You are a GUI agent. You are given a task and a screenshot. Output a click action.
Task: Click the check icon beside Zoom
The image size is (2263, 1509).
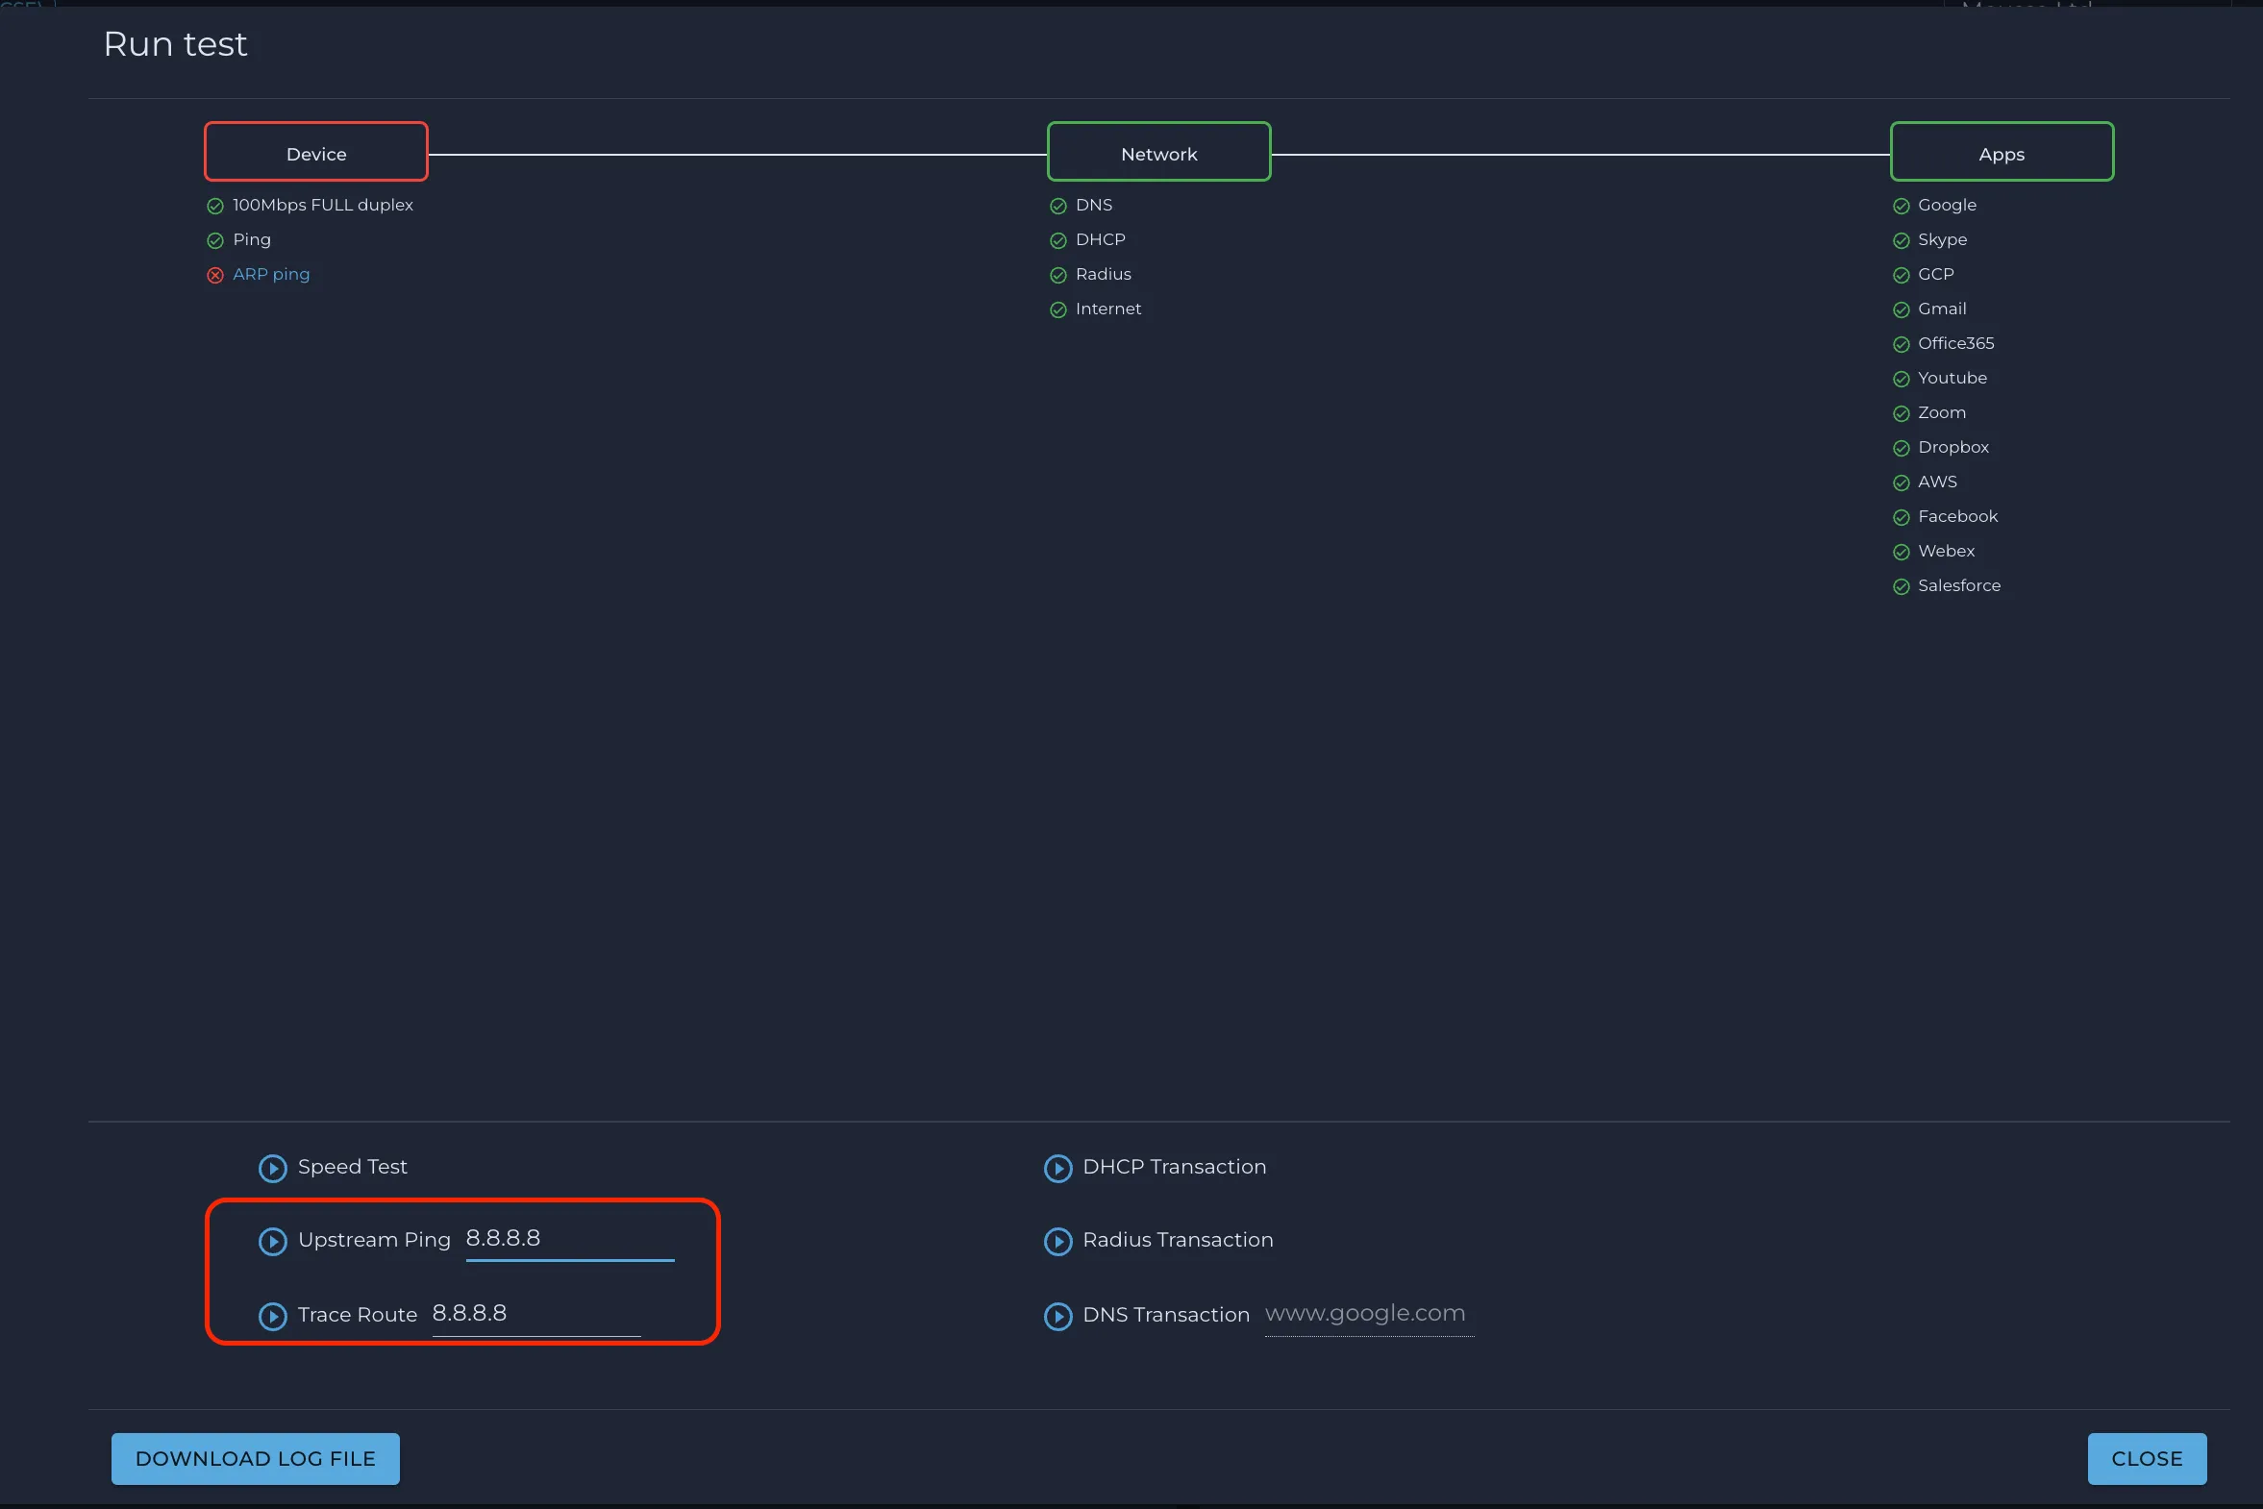(1902, 414)
